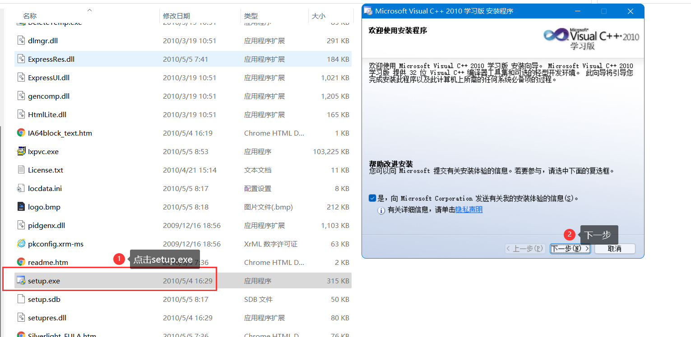Click the ExpressRes.dll file icon
691x337 pixels.
tap(21, 59)
